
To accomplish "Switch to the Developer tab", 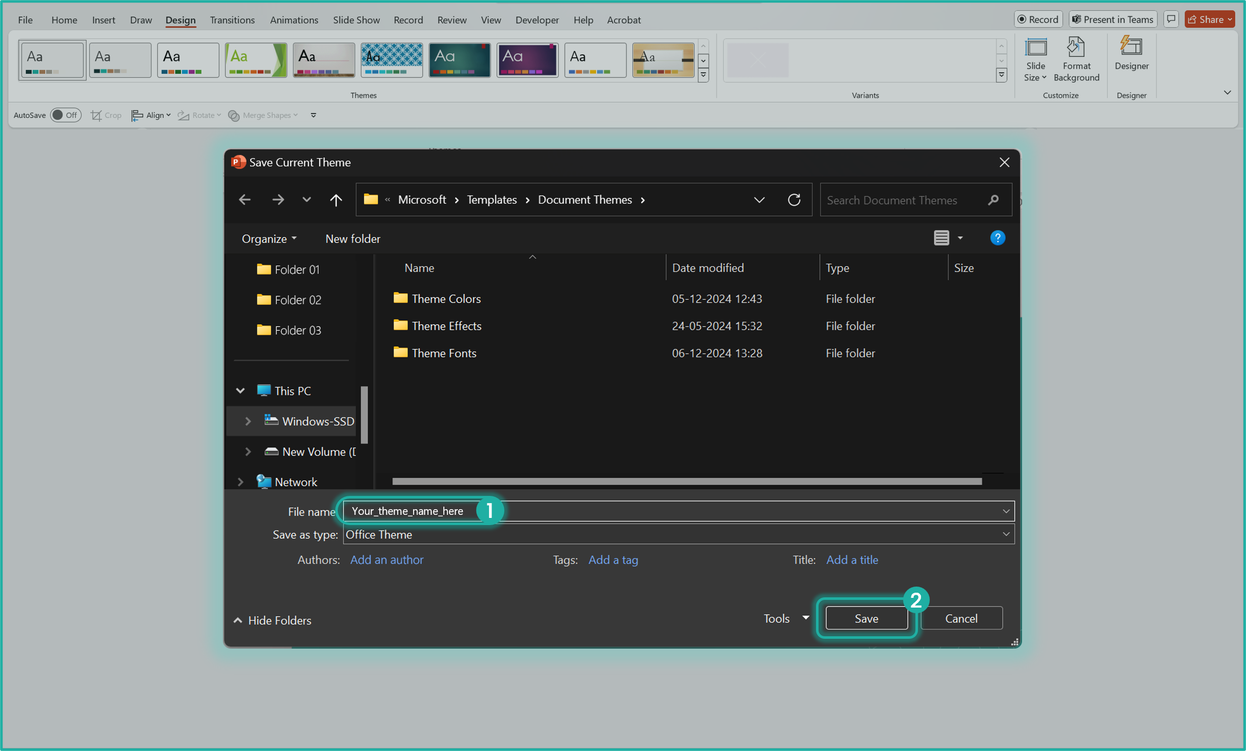I will (x=537, y=19).
